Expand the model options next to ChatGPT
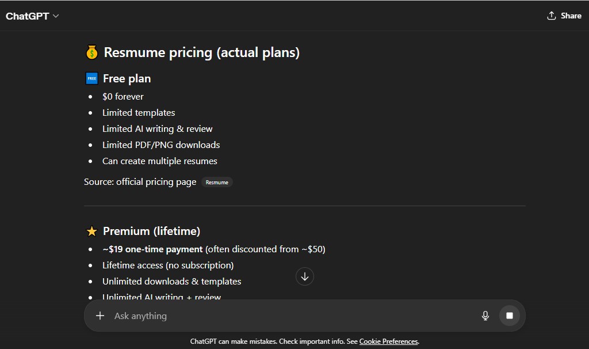Image resolution: width=589 pixels, height=349 pixels. coord(55,16)
